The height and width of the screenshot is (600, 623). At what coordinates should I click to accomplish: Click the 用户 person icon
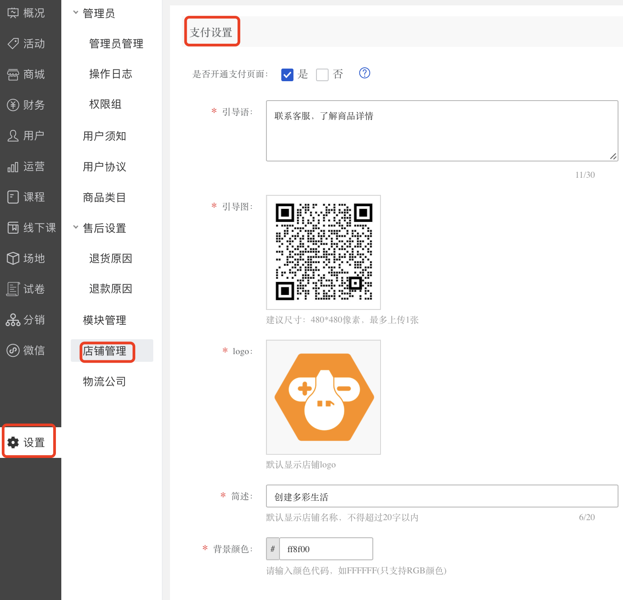[x=13, y=136]
